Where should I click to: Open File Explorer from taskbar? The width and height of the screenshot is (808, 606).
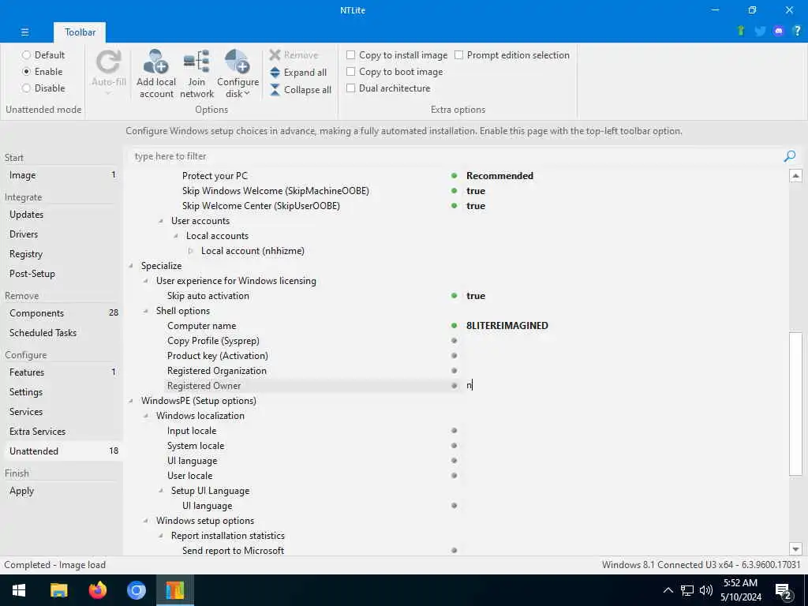[x=58, y=590]
